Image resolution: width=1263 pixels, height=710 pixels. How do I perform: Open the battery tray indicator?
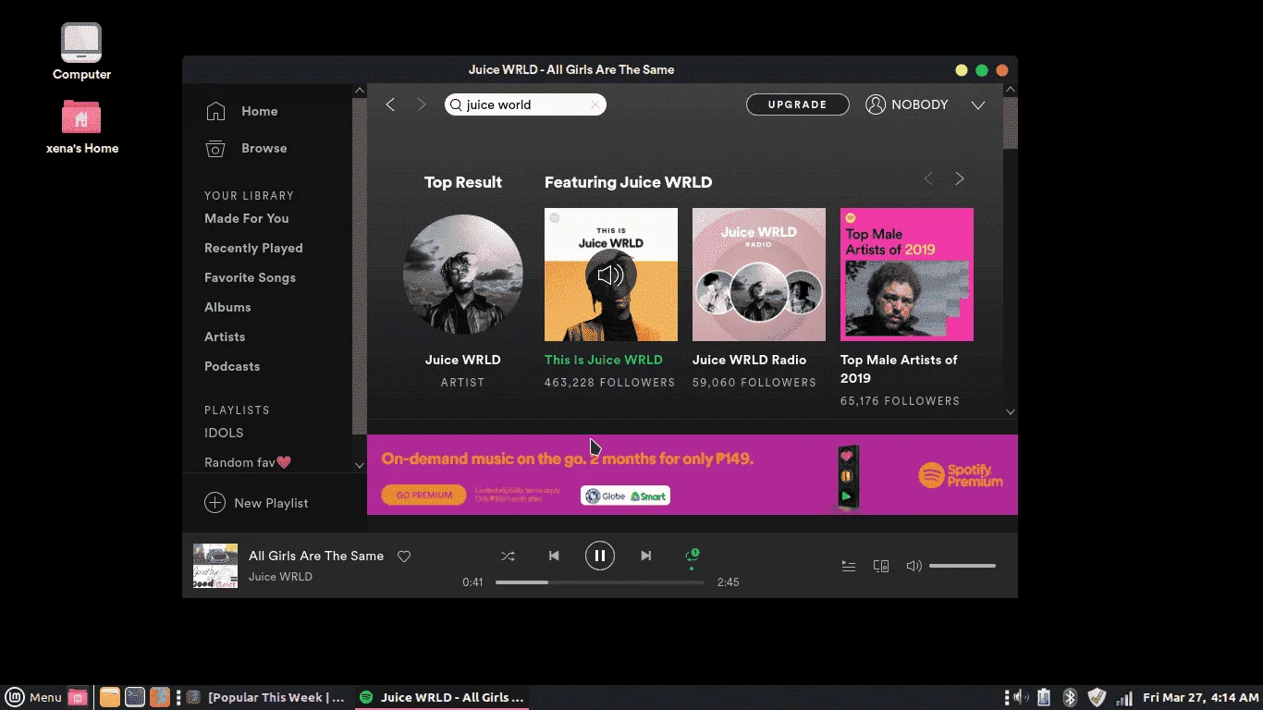pos(1044,697)
